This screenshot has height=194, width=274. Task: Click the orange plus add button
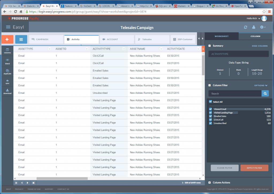tap(7, 39)
